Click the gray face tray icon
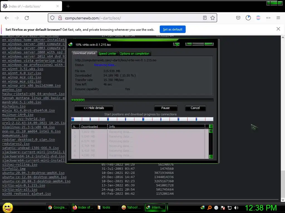 click(x=216, y=207)
